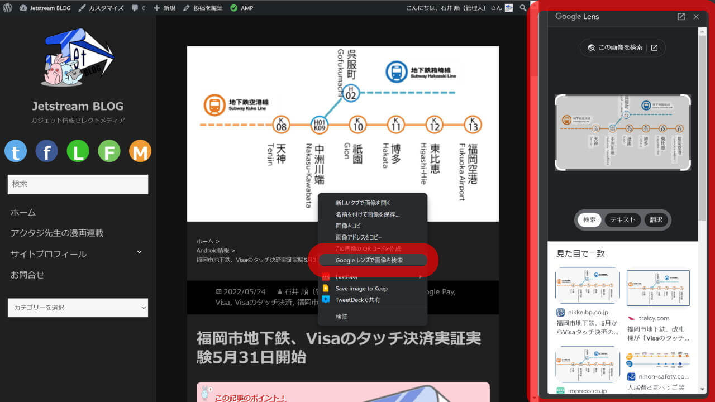Image resolution: width=715 pixels, height=402 pixels.
Task: Click the WordPress logo in admin bar
Action: tap(7, 8)
